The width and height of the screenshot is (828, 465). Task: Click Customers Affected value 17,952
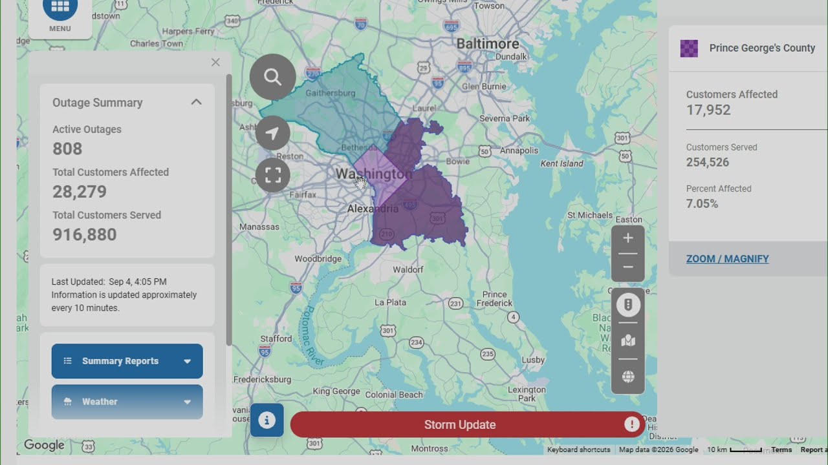(708, 110)
